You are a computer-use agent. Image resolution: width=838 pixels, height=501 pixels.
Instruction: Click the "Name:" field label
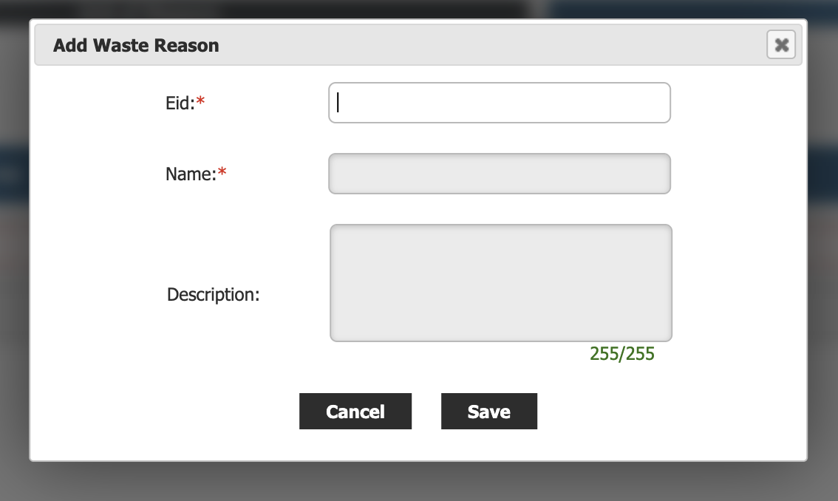(190, 174)
